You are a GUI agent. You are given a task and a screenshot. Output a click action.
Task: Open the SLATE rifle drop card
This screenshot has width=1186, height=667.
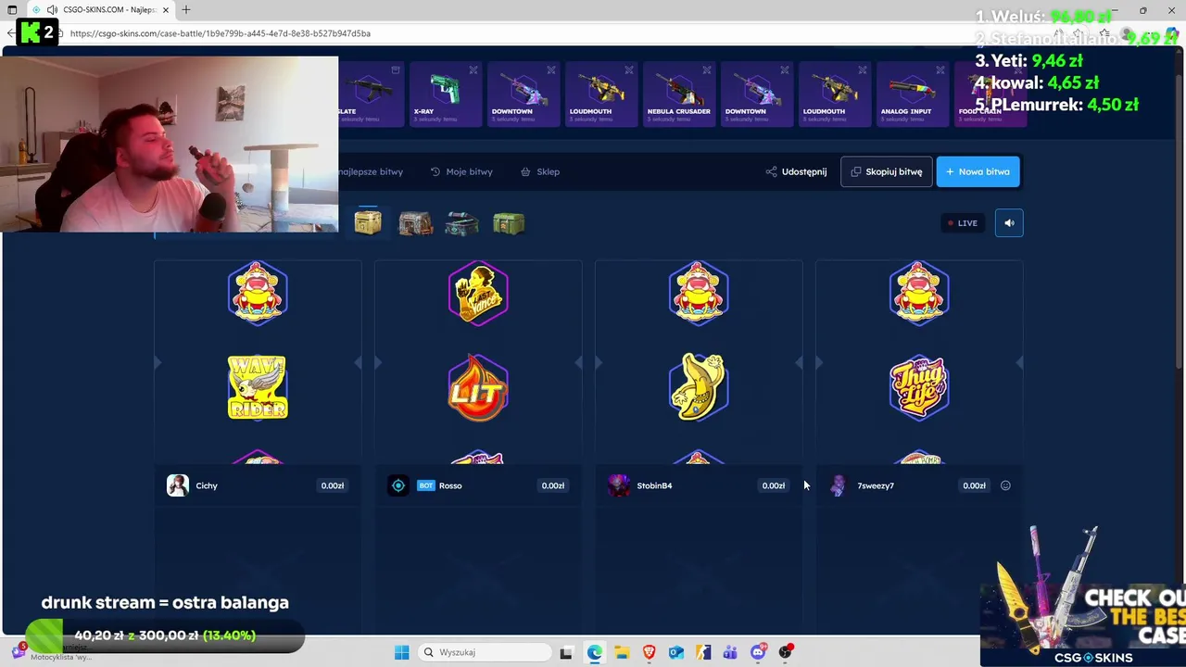(370, 94)
